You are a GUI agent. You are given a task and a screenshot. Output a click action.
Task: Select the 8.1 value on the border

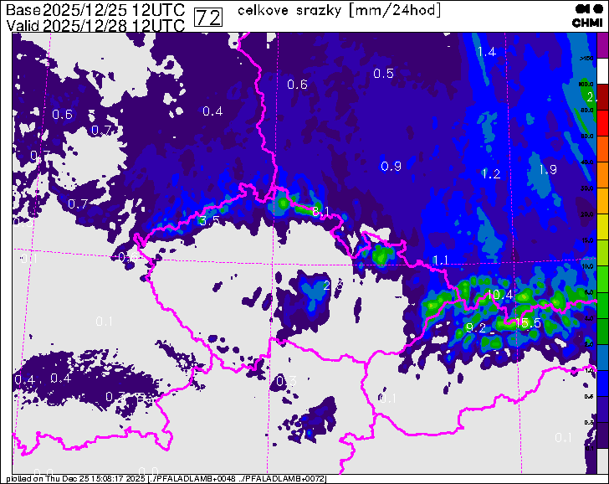coord(321,210)
